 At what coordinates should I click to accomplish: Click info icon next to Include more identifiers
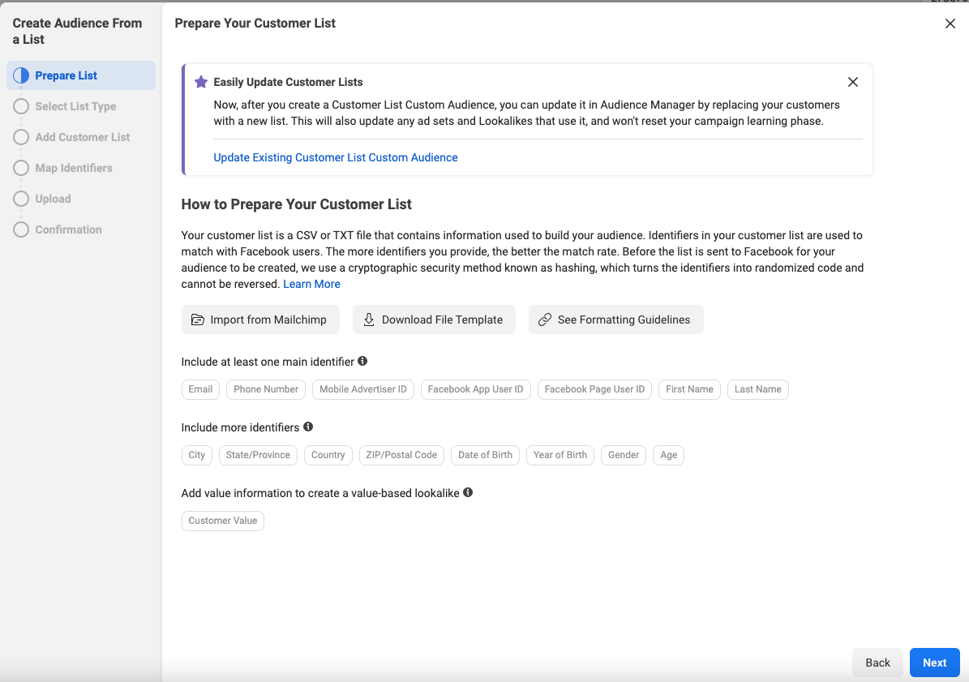pyautogui.click(x=308, y=427)
